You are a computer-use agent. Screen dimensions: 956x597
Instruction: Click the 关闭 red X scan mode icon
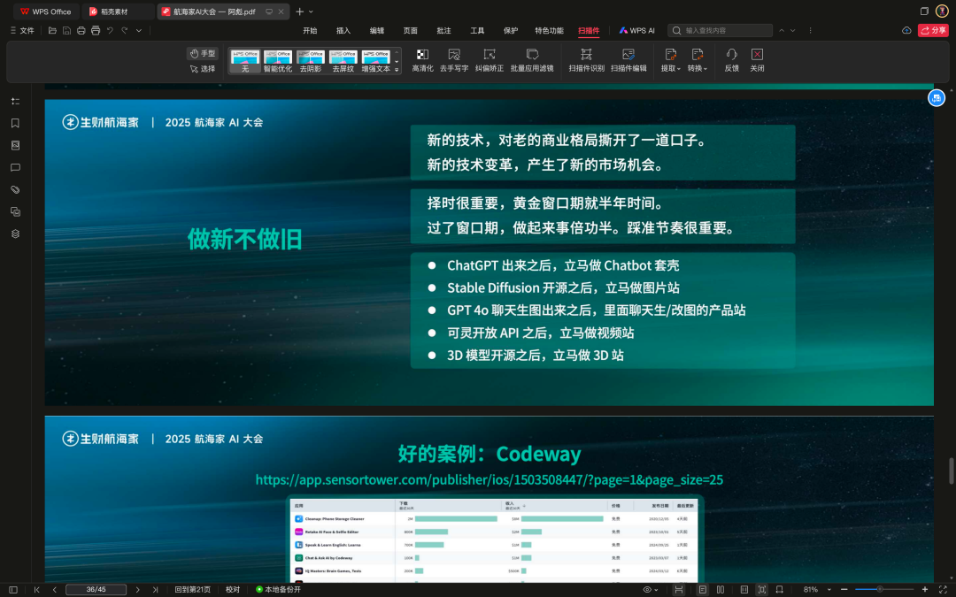click(757, 55)
